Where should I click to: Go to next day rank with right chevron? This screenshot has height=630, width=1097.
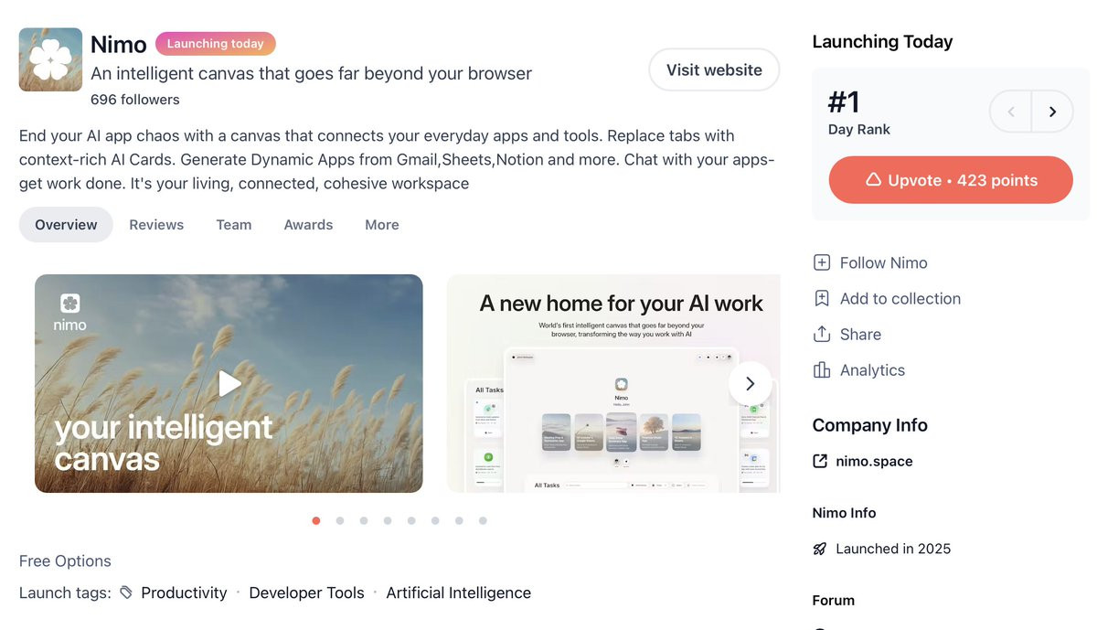1052,112
